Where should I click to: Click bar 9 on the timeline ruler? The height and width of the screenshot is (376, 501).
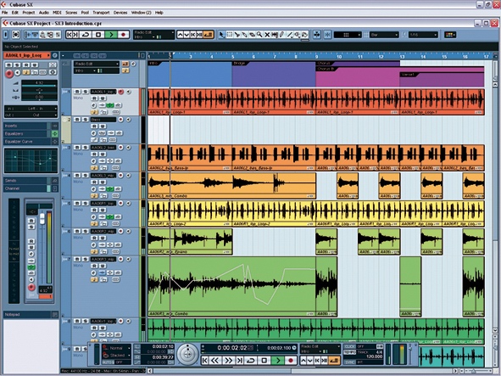pyautogui.click(x=317, y=57)
